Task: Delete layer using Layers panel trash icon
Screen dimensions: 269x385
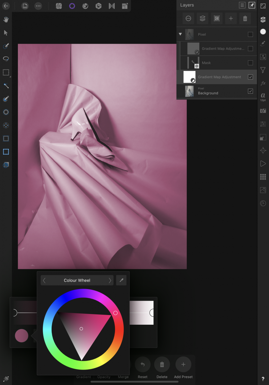Action: (245, 19)
